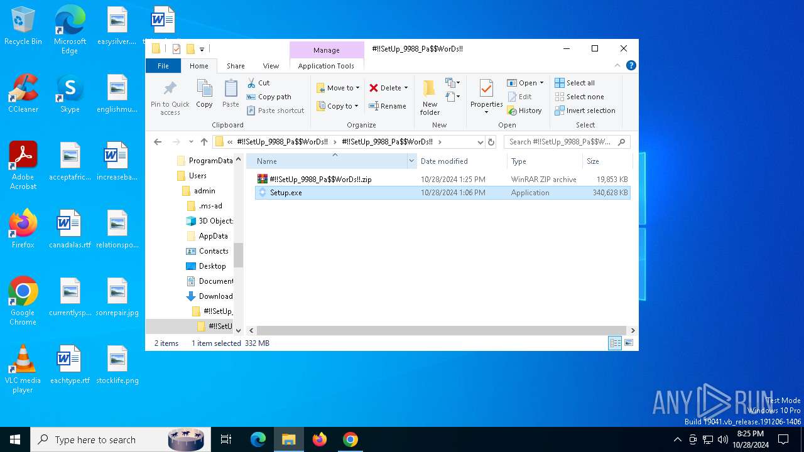Select AppData in navigation tree

point(213,236)
